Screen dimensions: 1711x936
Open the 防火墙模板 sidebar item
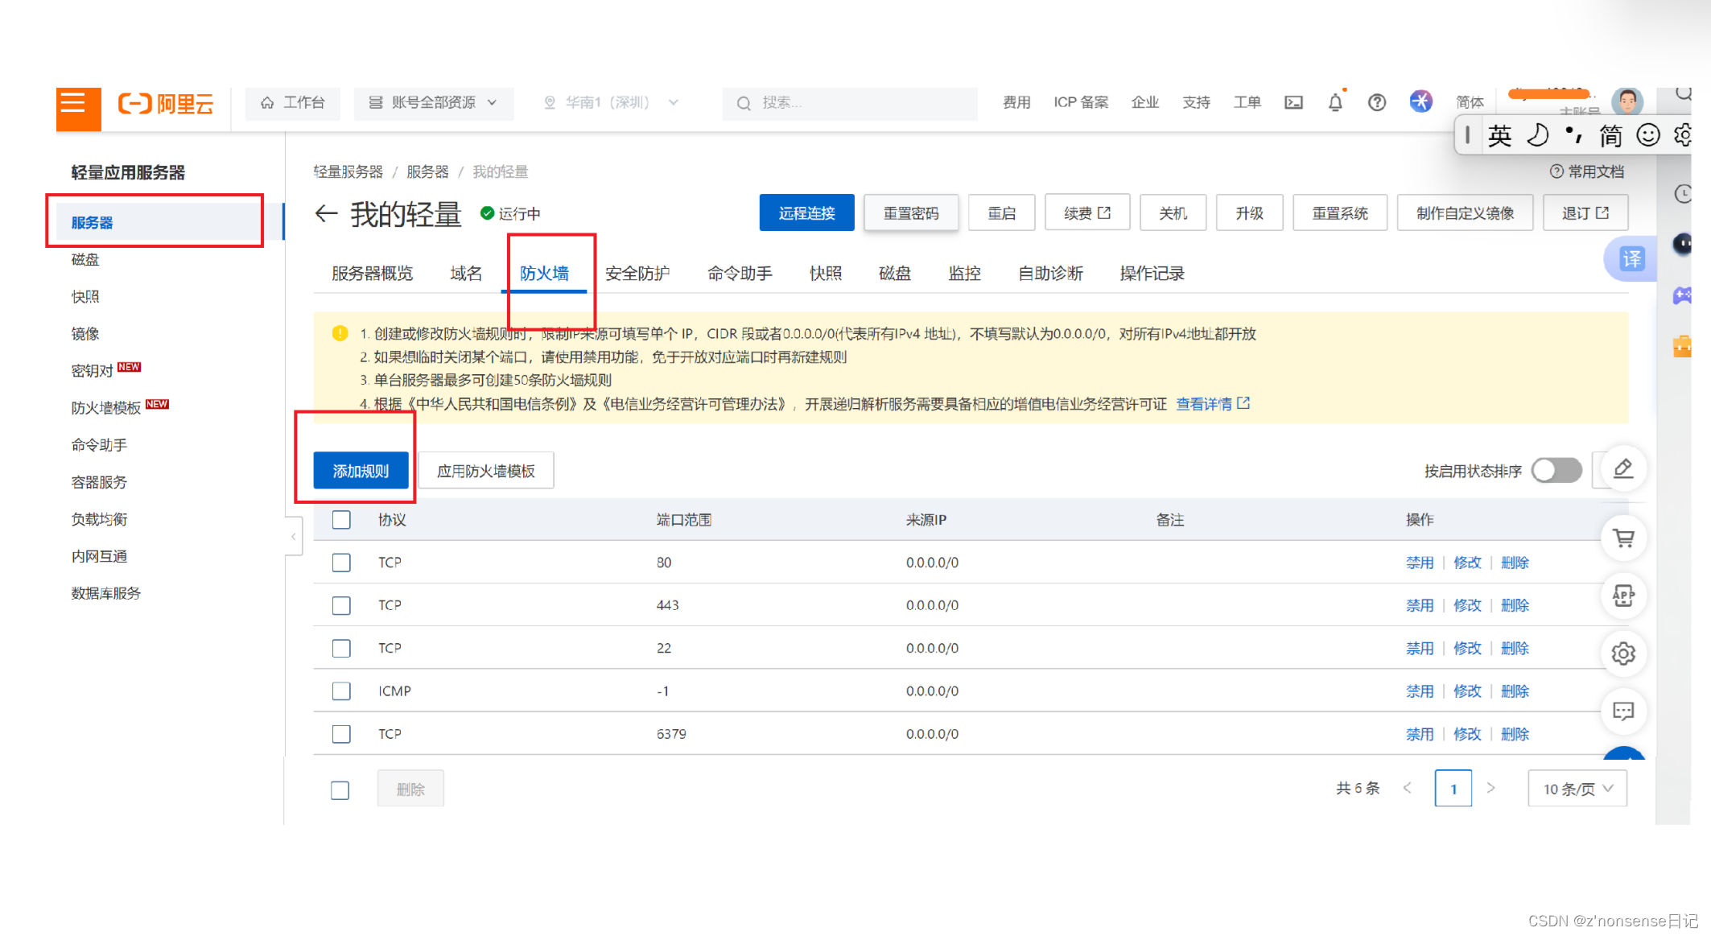tap(106, 408)
